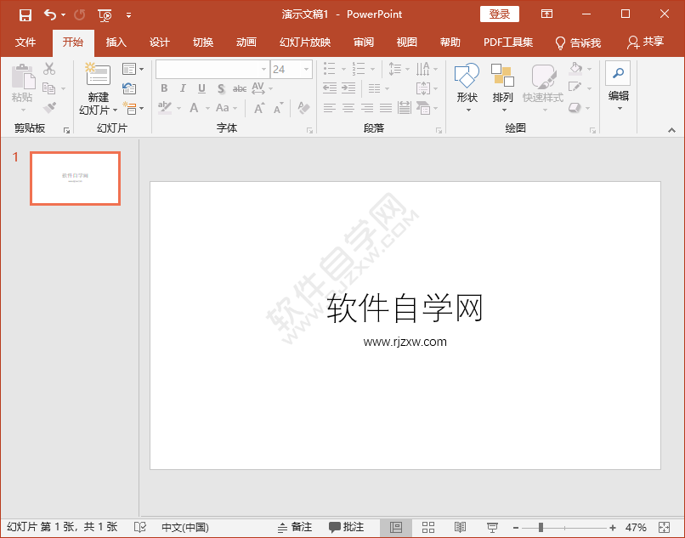The width and height of the screenshot is (685, 538).
Task: Toggle Normal view button in status bar
Action: click(396, 528)
